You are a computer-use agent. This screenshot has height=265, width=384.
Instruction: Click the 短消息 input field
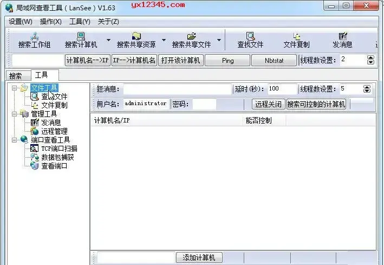(x=177, y=89)
